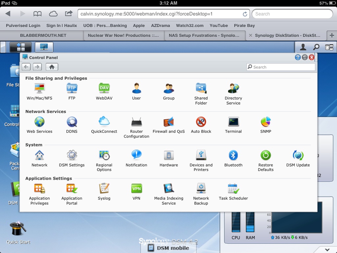Switch to Nuclear War Now! Productions tab
Viewport: 337px width, 253px height.
123,36
